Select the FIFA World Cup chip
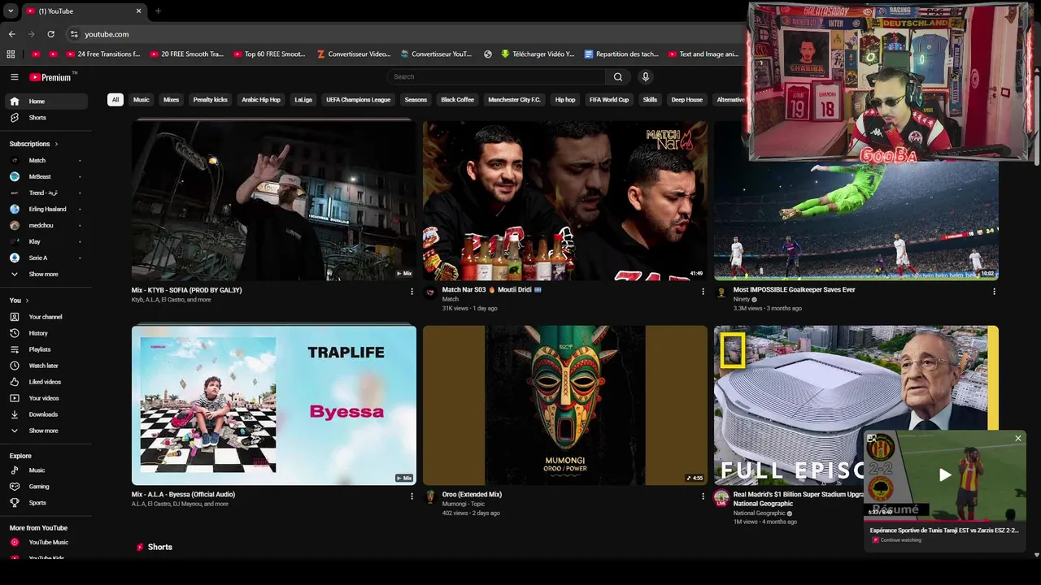The width and height of the screenshot is (1041, 585). tap(609, 100)
